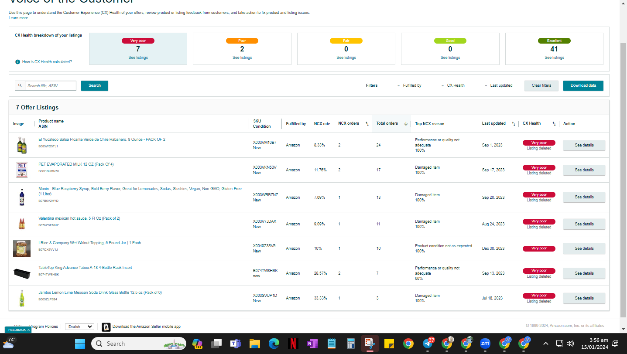This screenshot has height=354, width=627.
Task: Show hidden system tray icons
Action: pos(547,344)
